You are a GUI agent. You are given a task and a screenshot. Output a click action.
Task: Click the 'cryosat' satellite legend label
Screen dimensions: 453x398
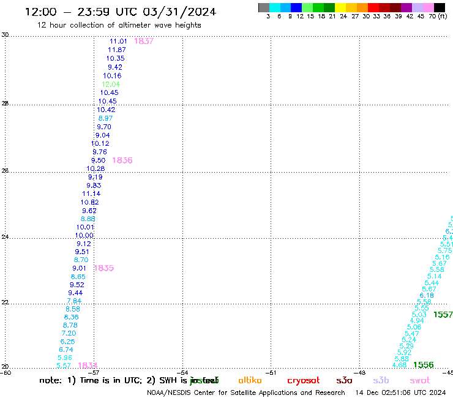tap(304, 380)
